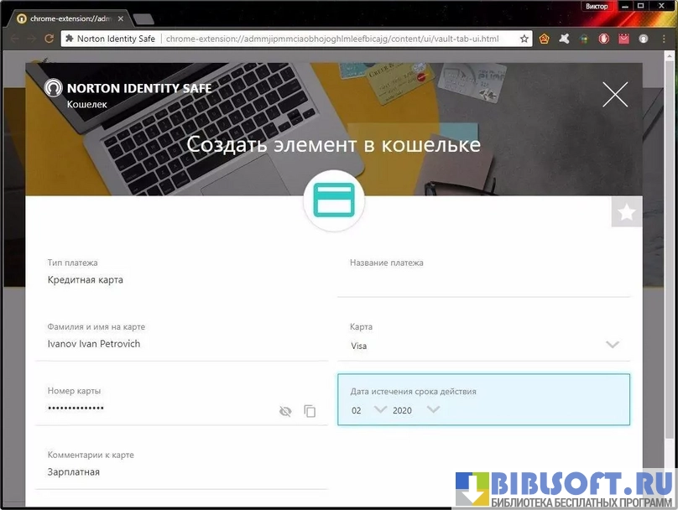Mark wallet item as favorite with star
The height and width of the screenshot is (510, 678).
click(626, 213)
